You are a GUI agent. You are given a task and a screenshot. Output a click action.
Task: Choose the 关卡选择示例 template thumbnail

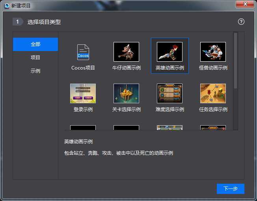[x=126, y=93]
